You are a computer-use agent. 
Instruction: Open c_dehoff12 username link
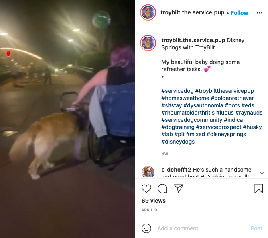pos(176,170)
